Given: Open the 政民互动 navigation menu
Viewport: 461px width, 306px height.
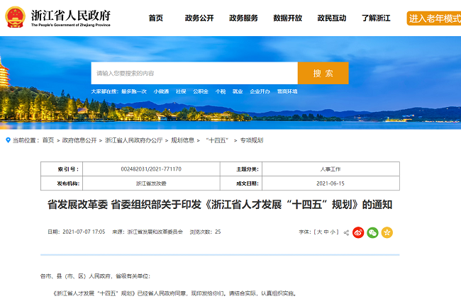Looking at the screenshot, I should tap(332, 18).
